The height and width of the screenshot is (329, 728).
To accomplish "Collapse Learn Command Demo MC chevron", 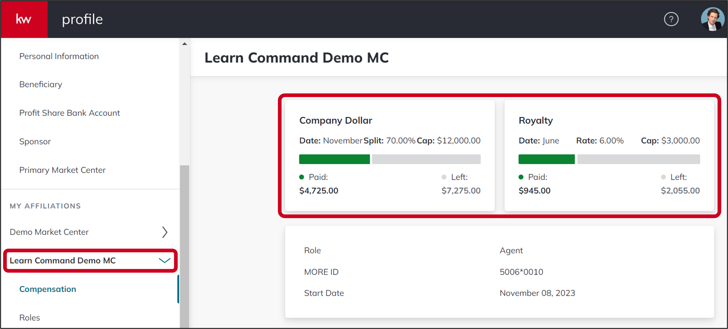I will click(164, 260).
